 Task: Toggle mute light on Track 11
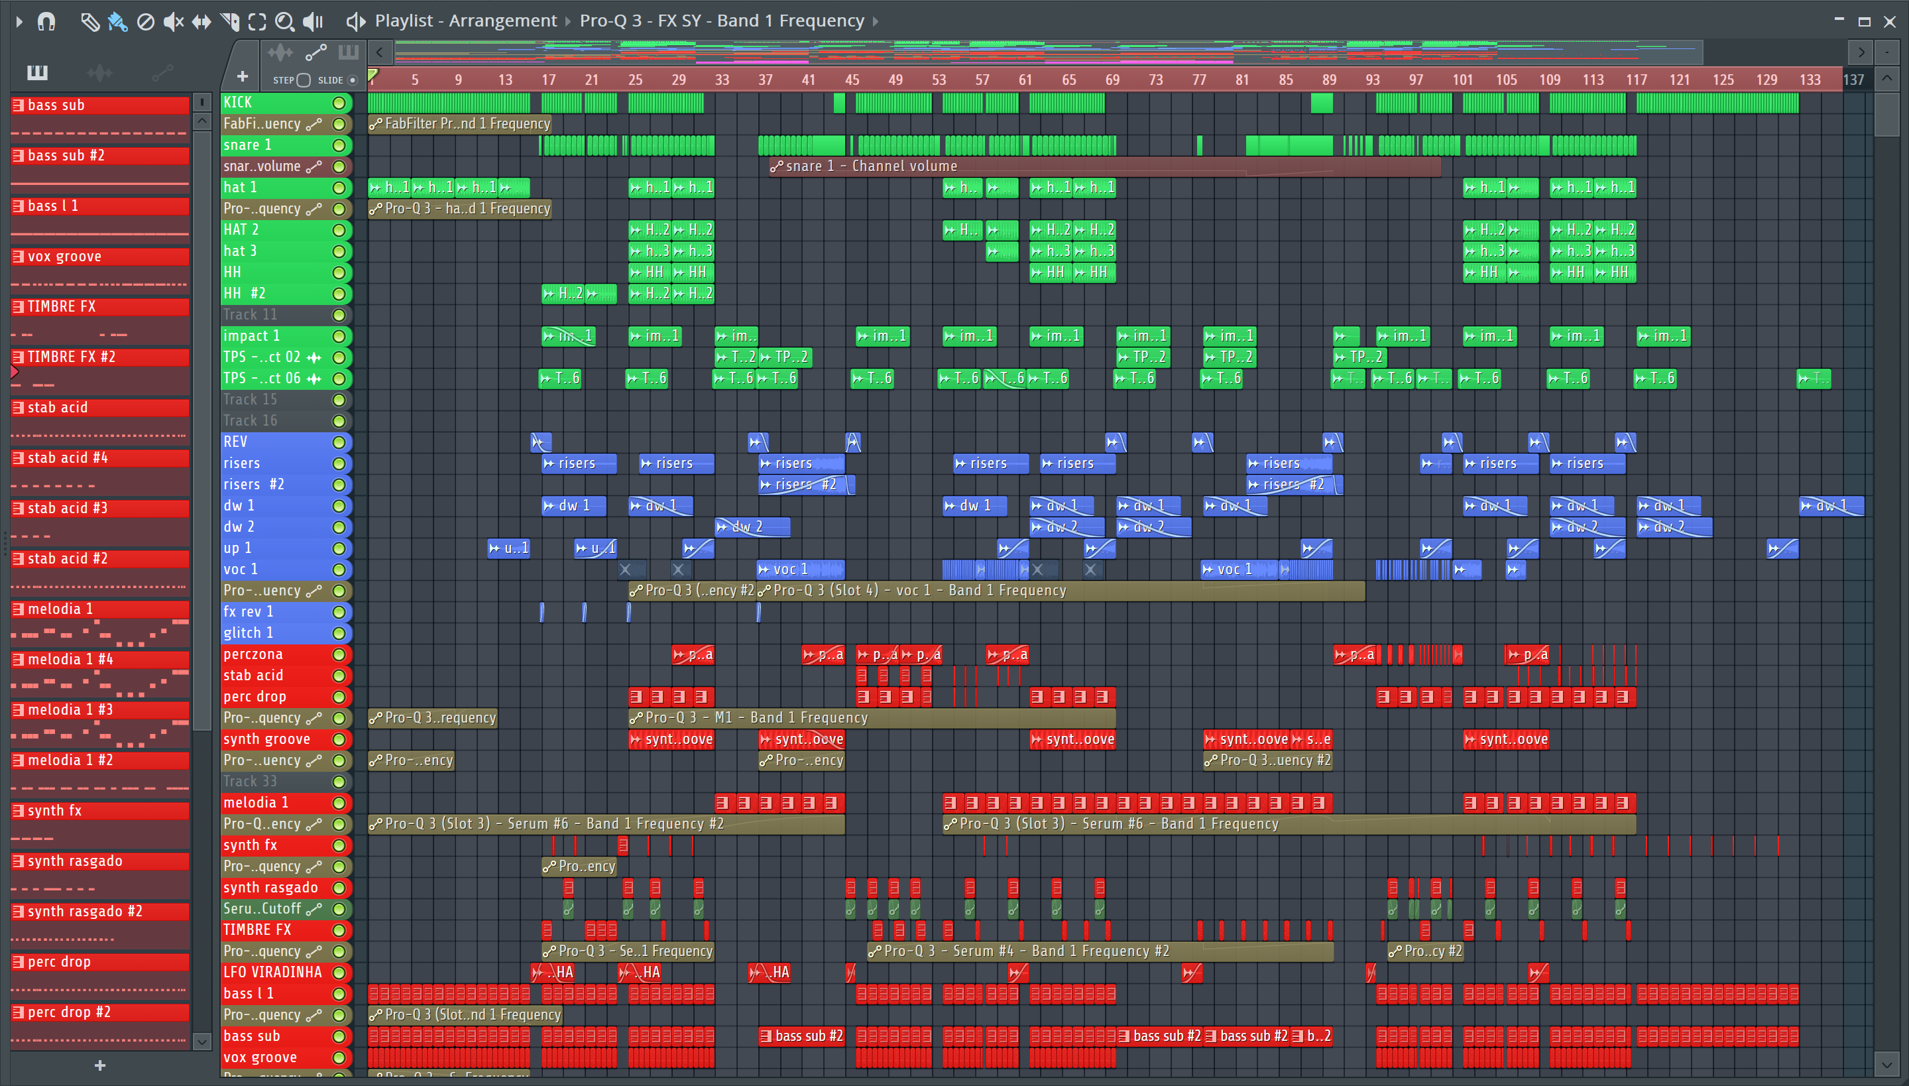(x=339, y=315)
